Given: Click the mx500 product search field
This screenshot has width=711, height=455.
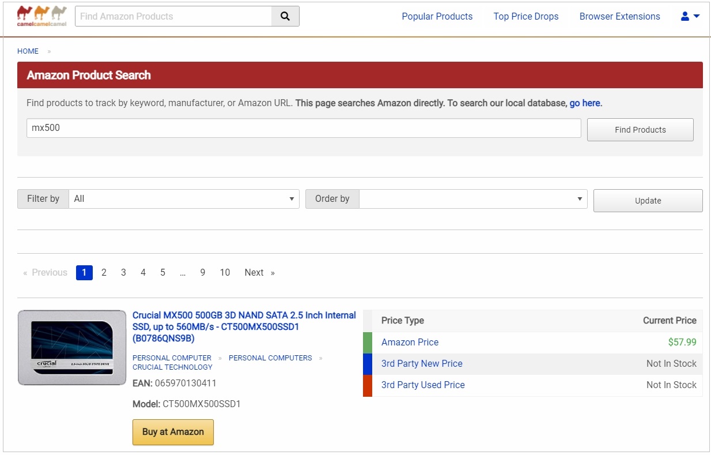Looking at the screenshot, I should (x=304, y=128).
